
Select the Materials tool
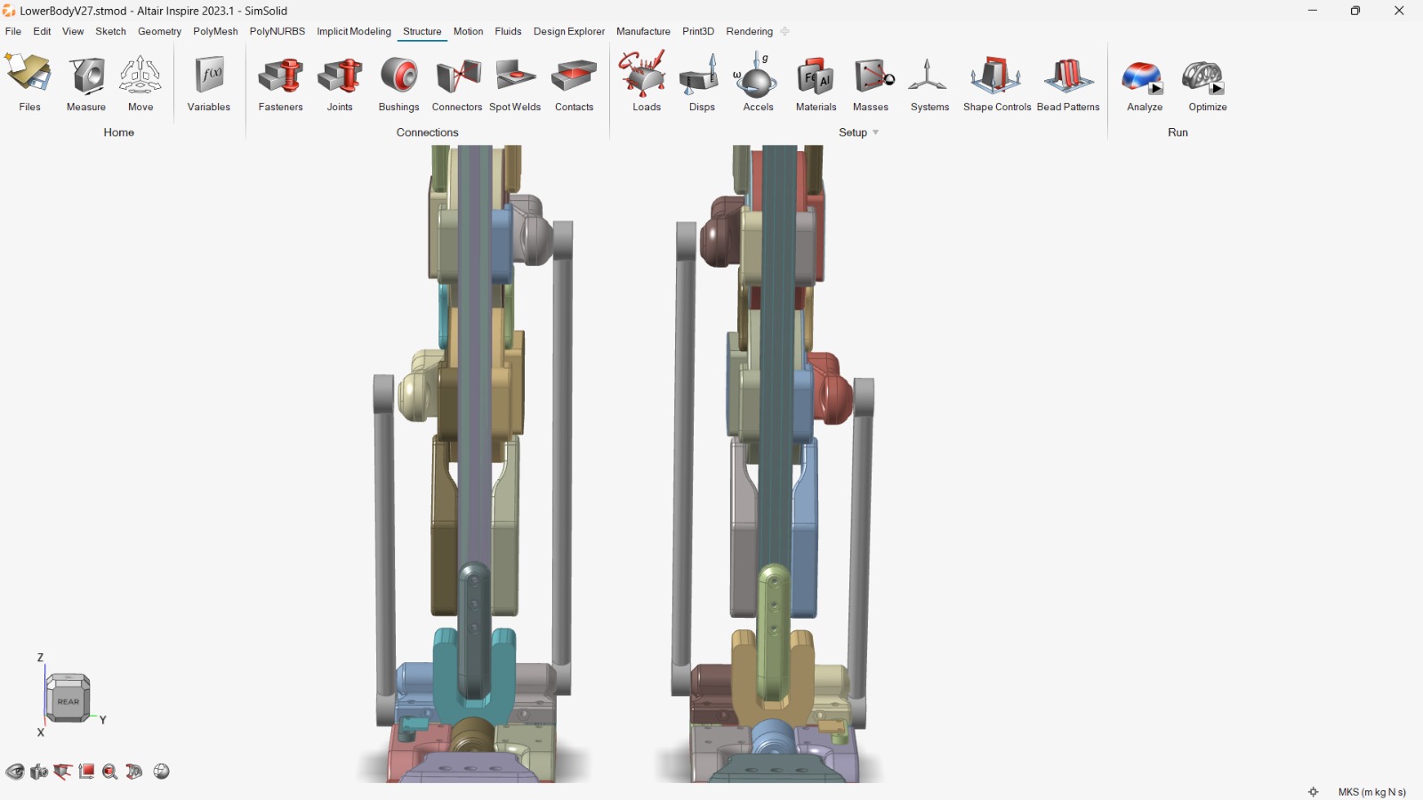tap(816, 83)
